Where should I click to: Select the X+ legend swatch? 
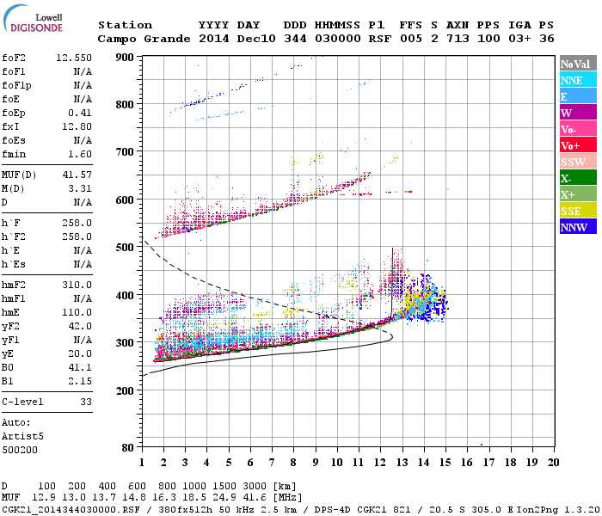tap(578, 194)
